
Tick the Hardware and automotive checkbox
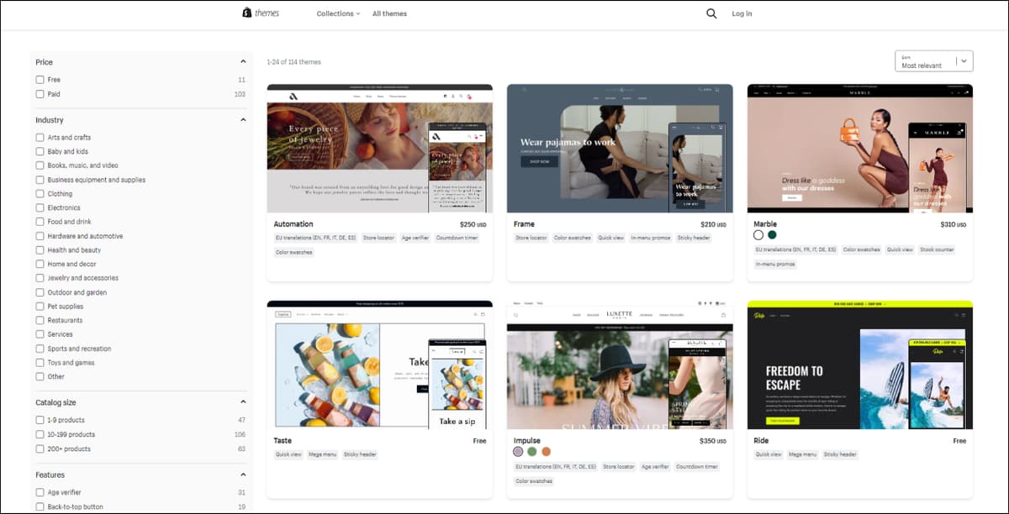[x=40, y=236]
